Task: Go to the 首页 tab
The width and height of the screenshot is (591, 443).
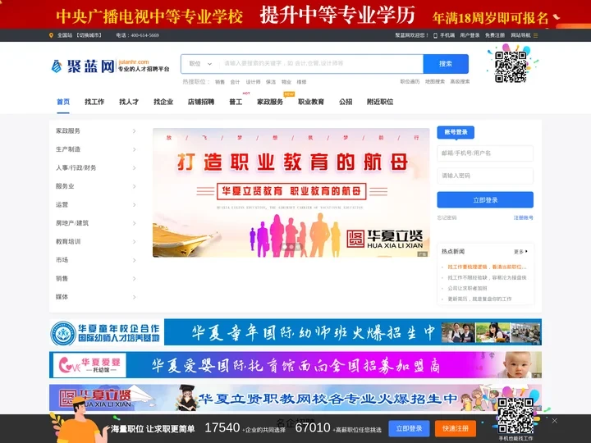Action: click(x=63, y=102)
